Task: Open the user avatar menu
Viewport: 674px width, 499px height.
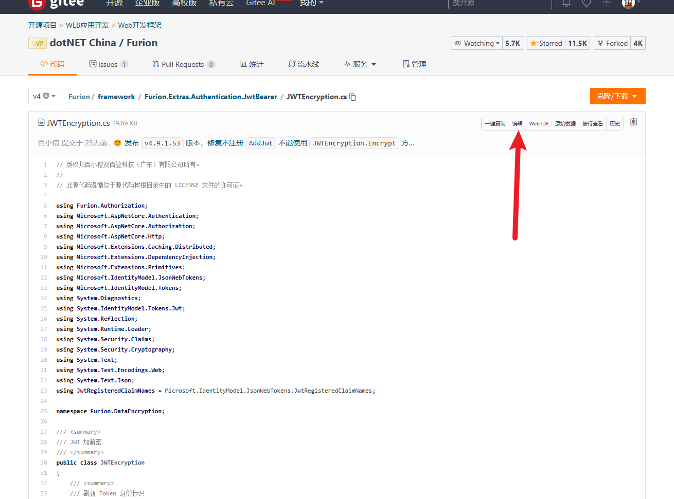Action: pyautogui.click(x=631, y=3)
